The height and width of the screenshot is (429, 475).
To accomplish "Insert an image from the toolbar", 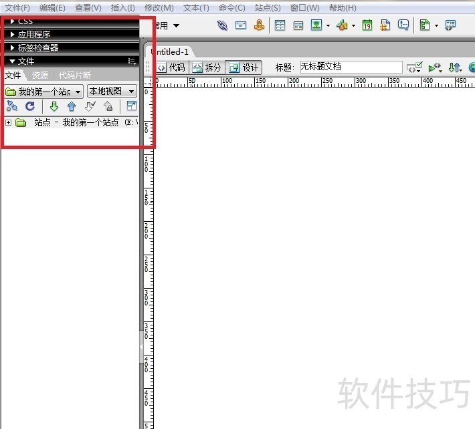I will (316, 25).
